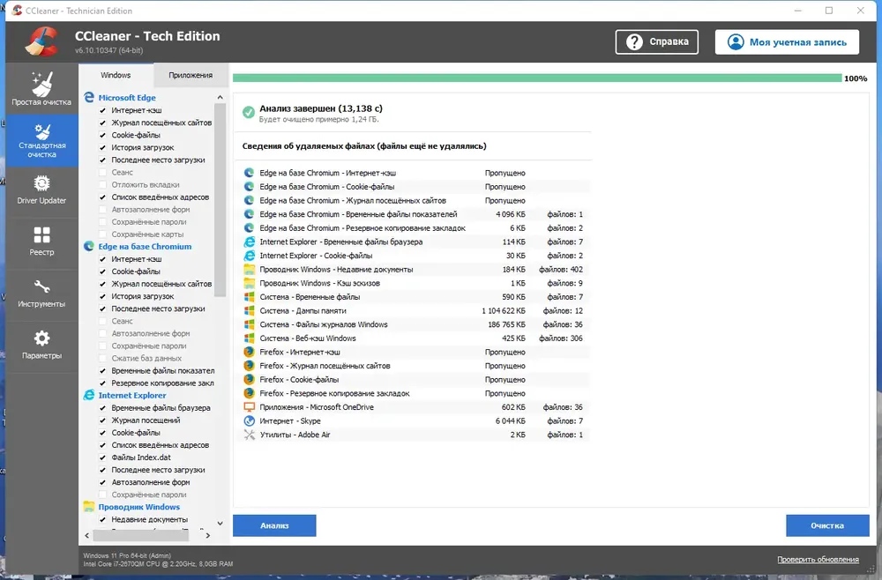Click the down arrow of the options list scrollbar
This screenshot has width=882, height=580.
coord(220,524)
